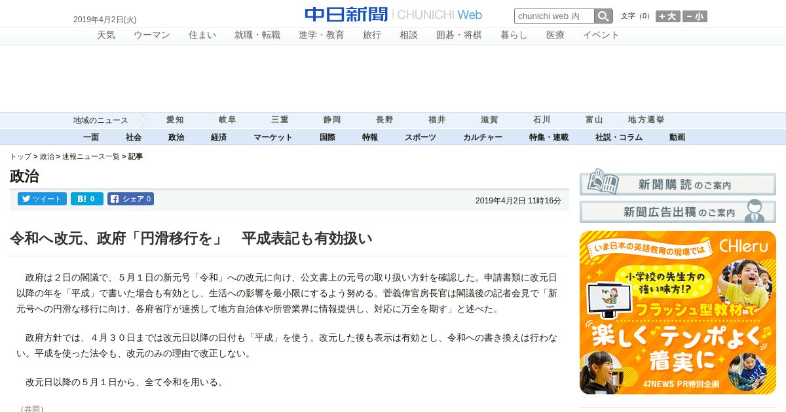The image size is (786, 412).
Task: Go to 動画 video tab
Action: point(677,137)
